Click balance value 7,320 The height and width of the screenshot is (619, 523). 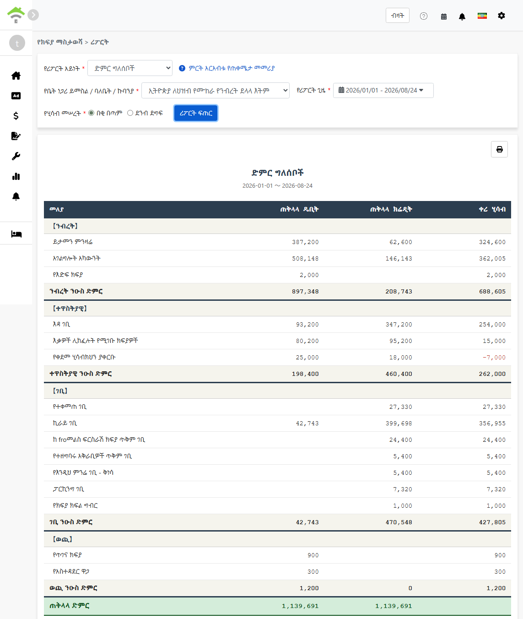click(496, 489)
